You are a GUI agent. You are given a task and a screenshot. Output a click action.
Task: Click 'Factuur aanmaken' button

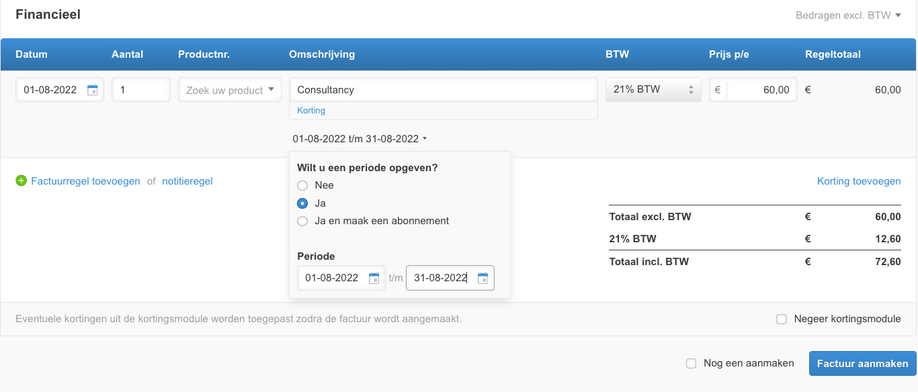pos(862,363)
